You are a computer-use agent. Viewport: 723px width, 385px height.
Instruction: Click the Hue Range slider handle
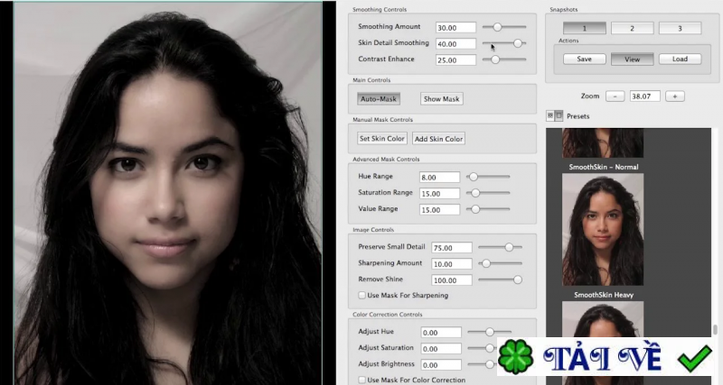[474, 177]
